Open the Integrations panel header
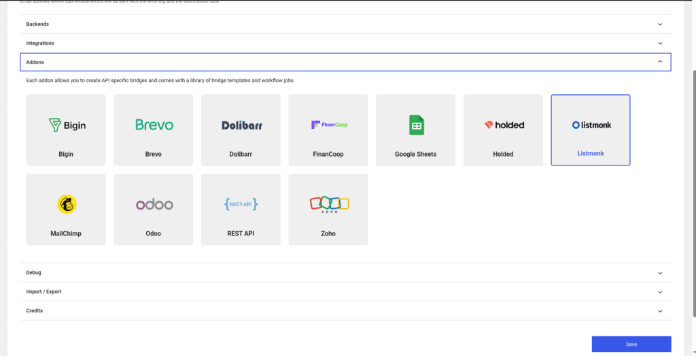696x356 pixels. click(345, 43)
